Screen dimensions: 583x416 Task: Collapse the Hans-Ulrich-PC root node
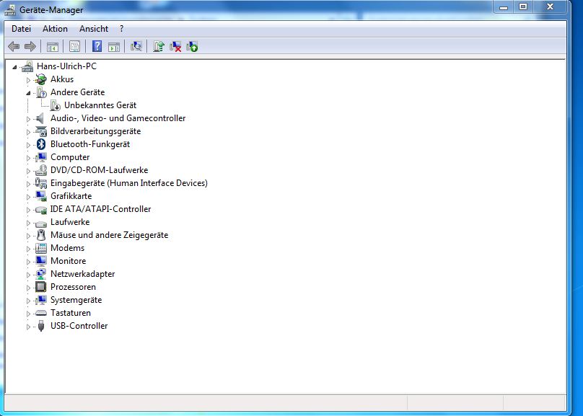[14, 67]
